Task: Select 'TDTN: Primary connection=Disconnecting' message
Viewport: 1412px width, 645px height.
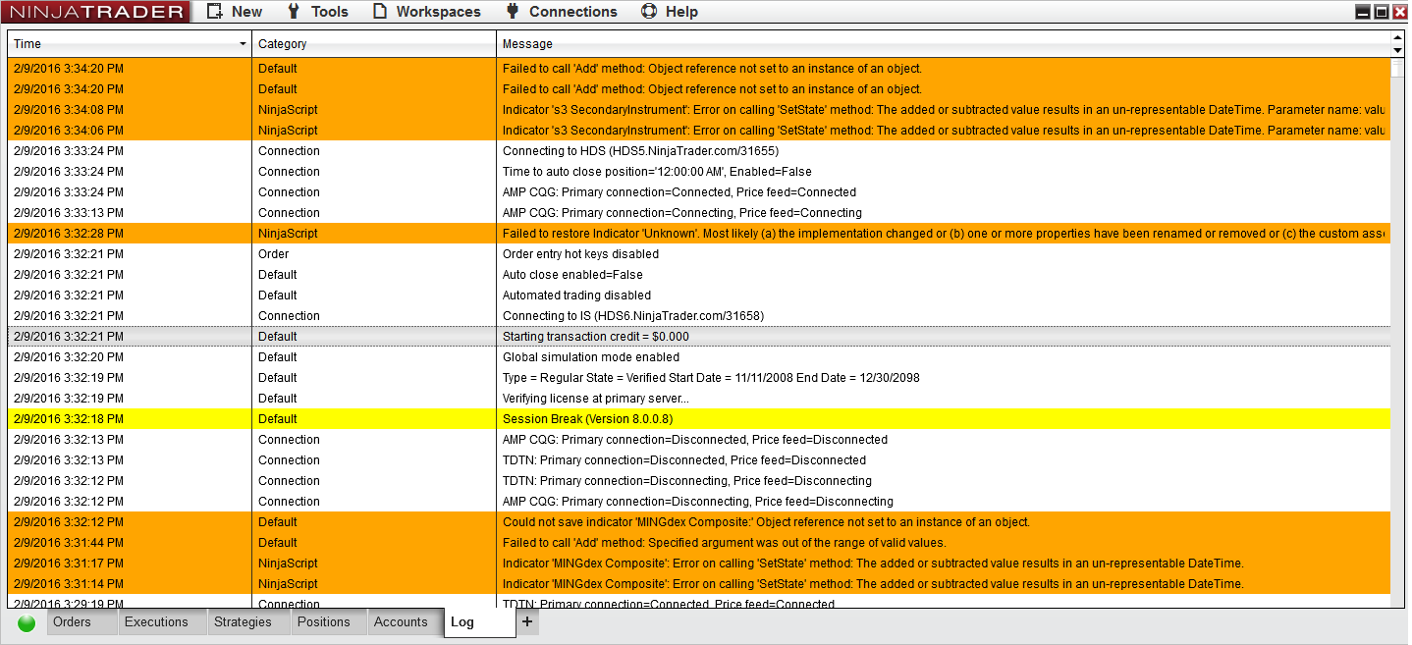Action: click(687, 481)
